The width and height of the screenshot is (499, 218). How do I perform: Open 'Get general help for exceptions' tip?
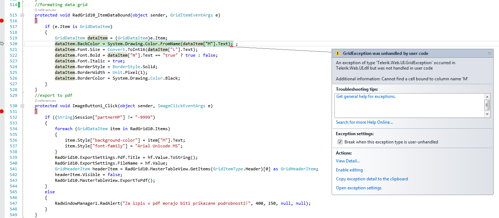click(x=366, y=96)
